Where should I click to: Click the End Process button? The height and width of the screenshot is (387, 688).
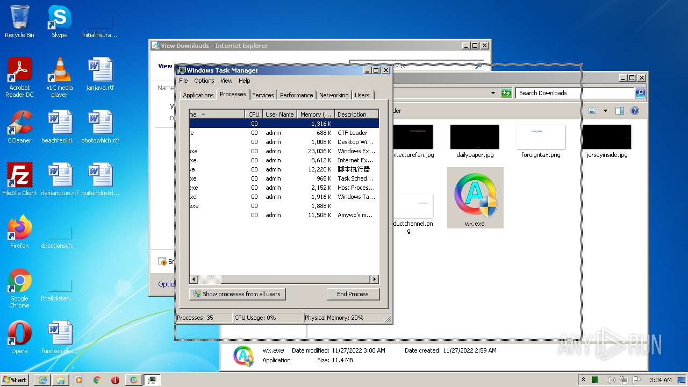coord(353,294)
